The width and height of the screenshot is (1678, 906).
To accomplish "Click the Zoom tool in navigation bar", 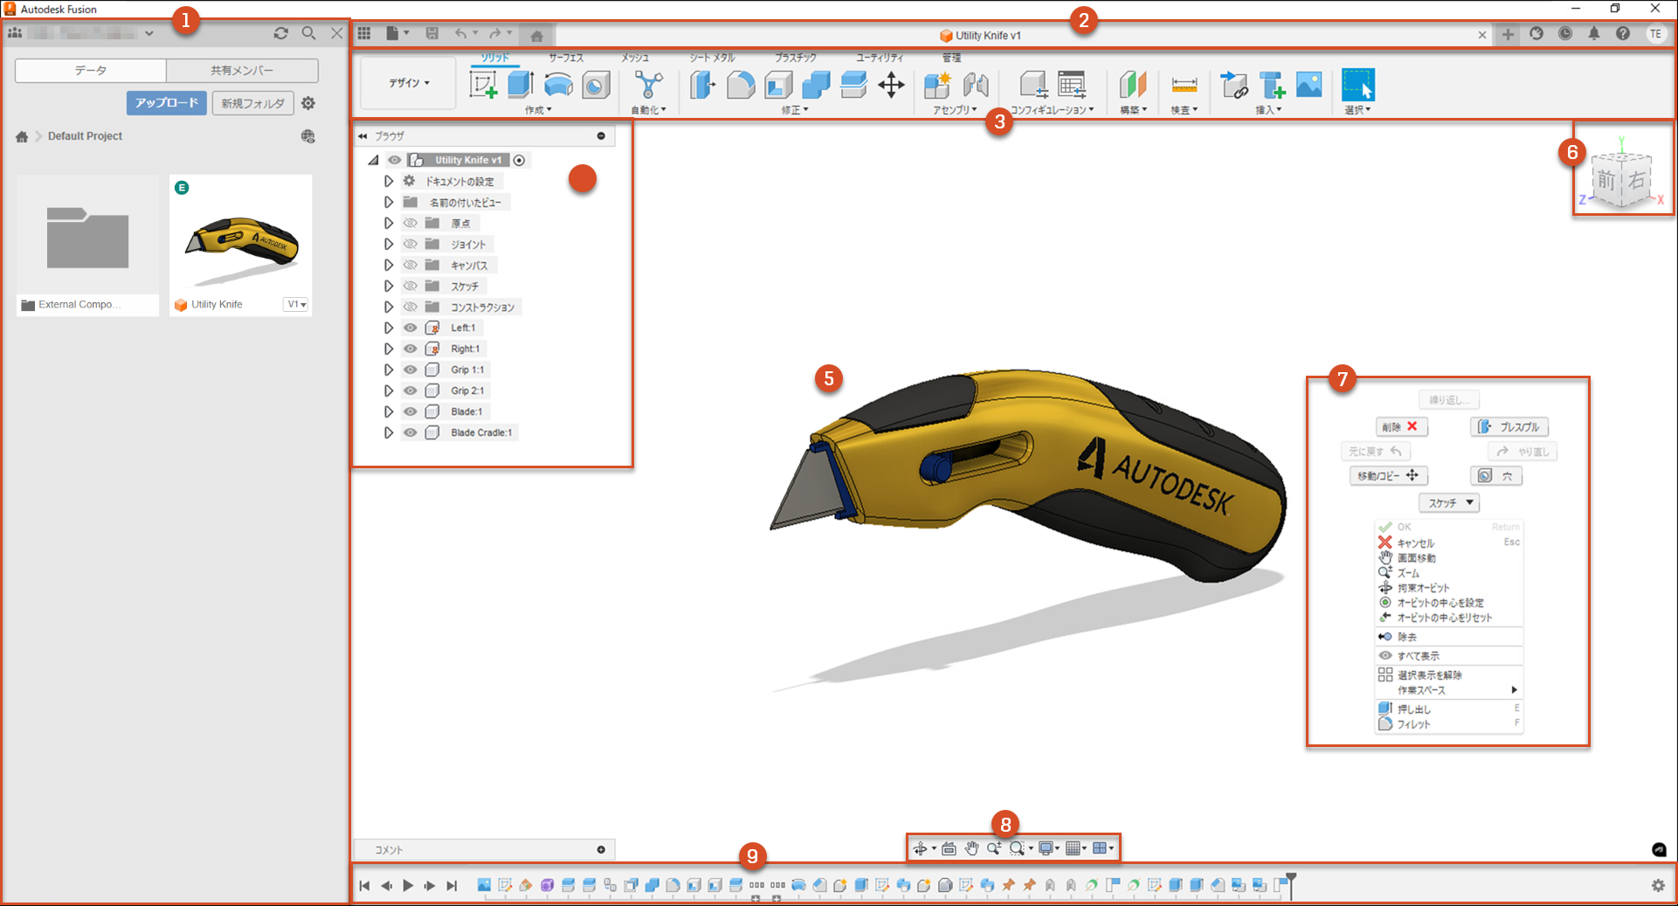I will [x=994, y=848].
